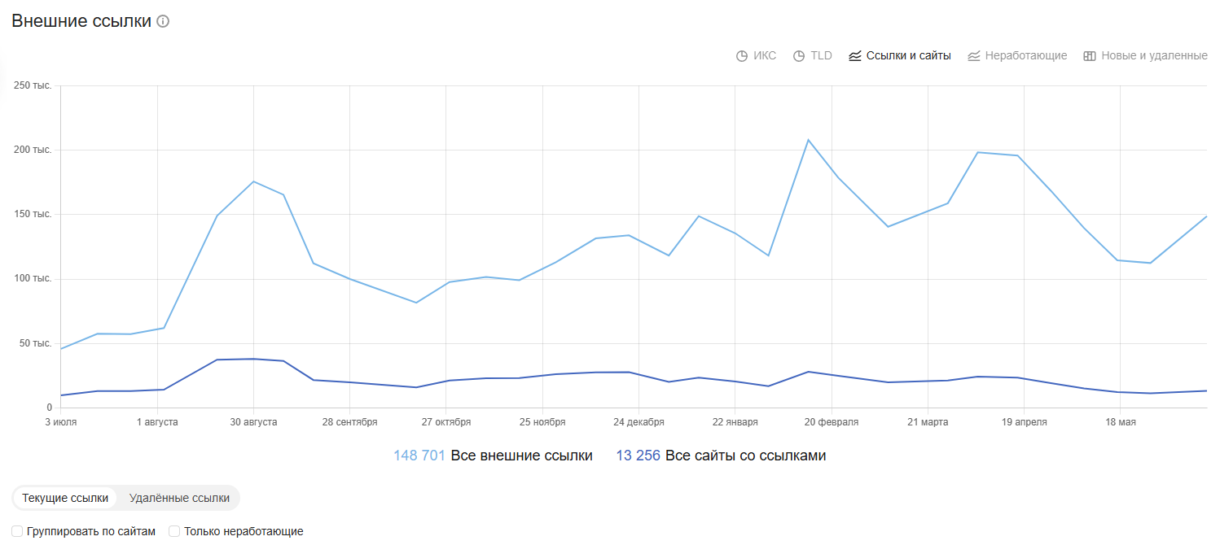Click the Ссылки и сайты line chart icon
The height and width of the screenshot is (545, 1220).
pos(855,56)
